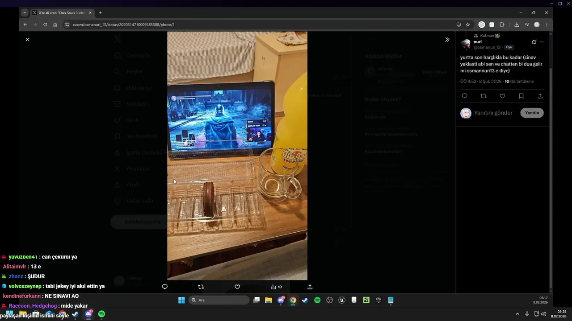Open view analytics icon below photo
This screenshot has height=321, width=572.
tap(276, 287)
